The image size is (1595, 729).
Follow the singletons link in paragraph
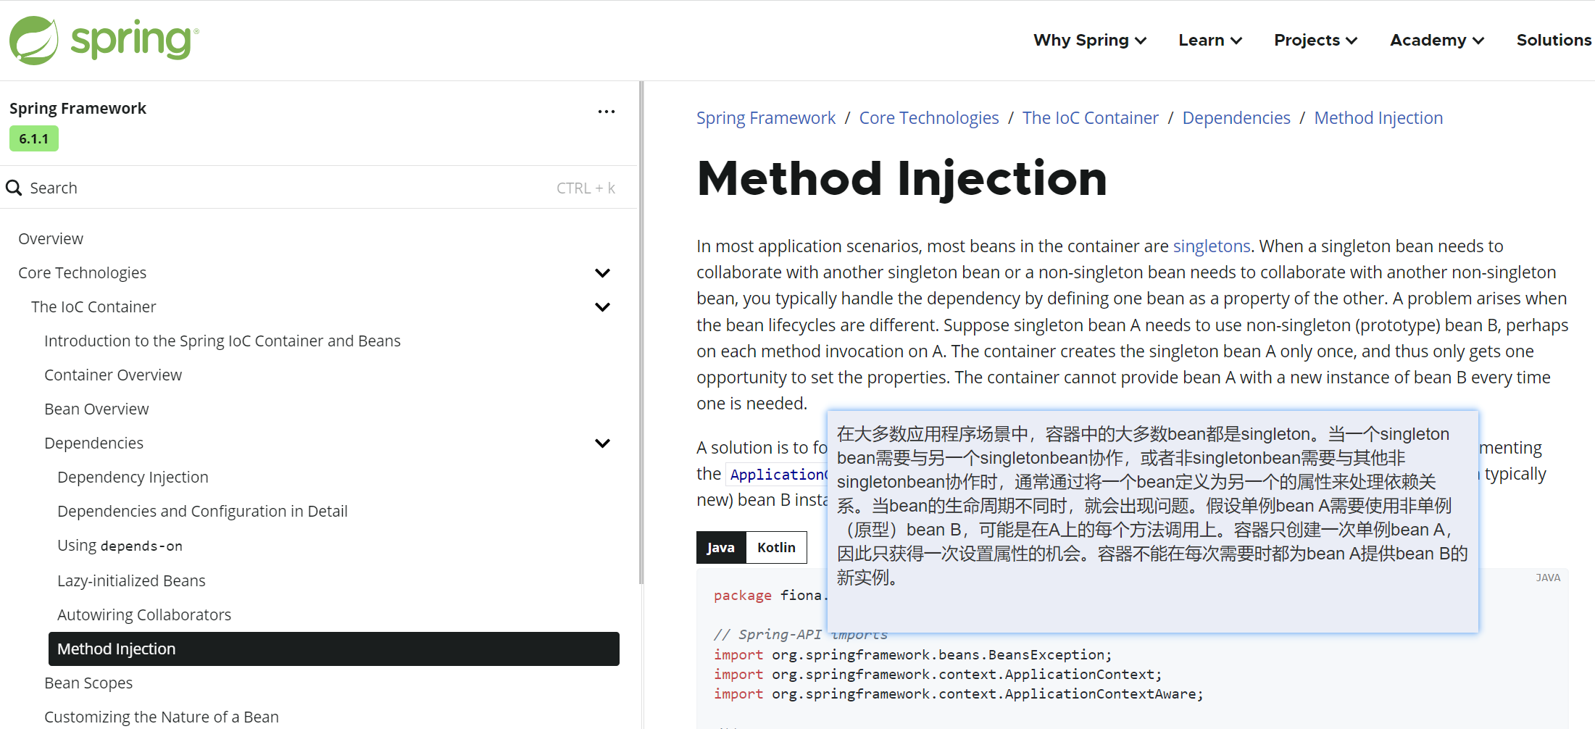point(1212,246)
